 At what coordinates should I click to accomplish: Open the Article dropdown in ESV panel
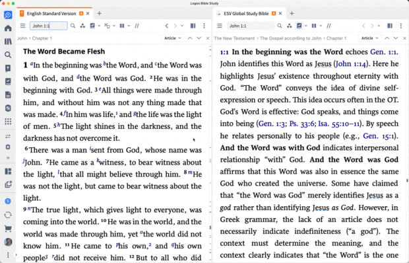point(172,38)
